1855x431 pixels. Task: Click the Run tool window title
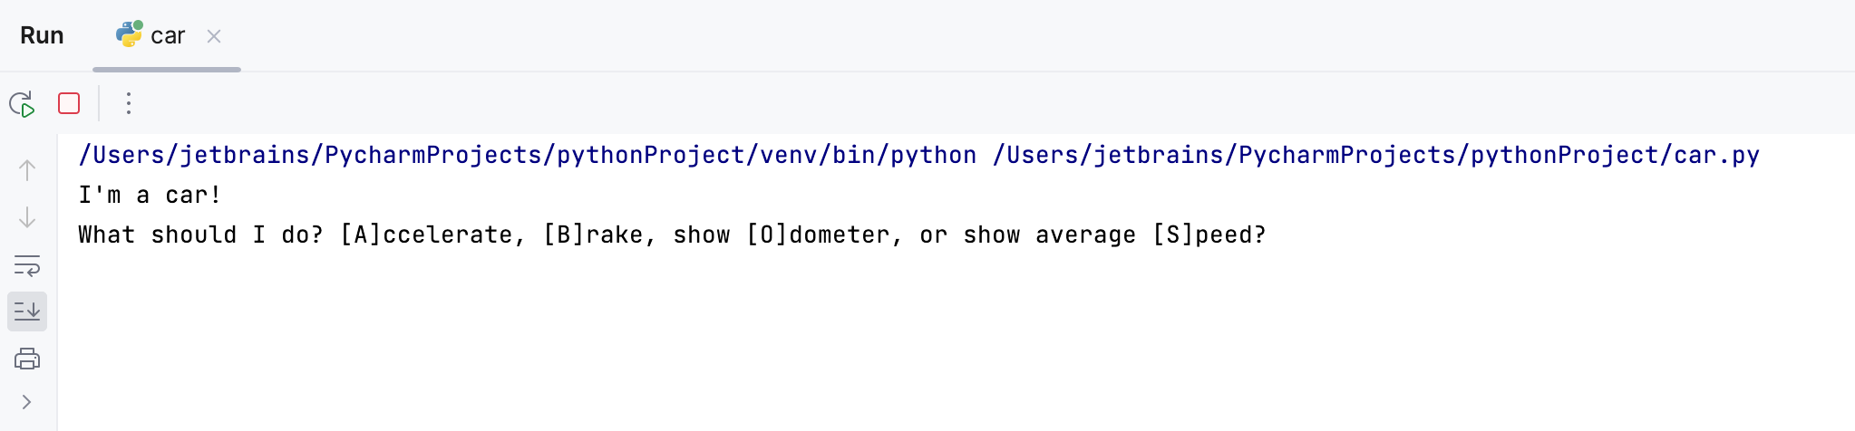pos(42,36)
